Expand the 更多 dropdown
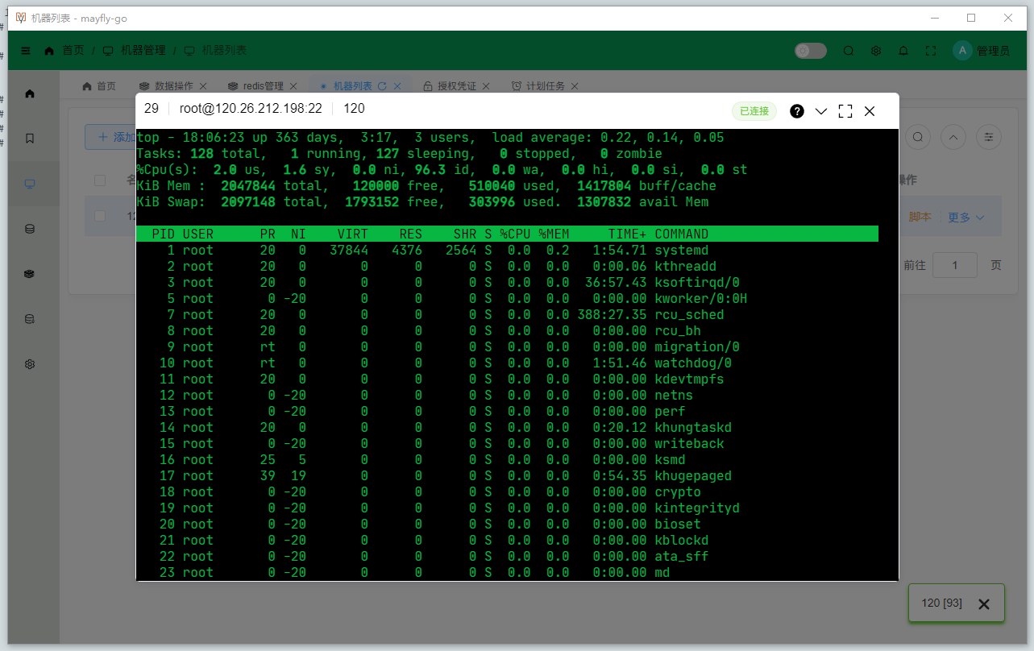This screenshot has width=1034, height=651. tap(965, 217)
